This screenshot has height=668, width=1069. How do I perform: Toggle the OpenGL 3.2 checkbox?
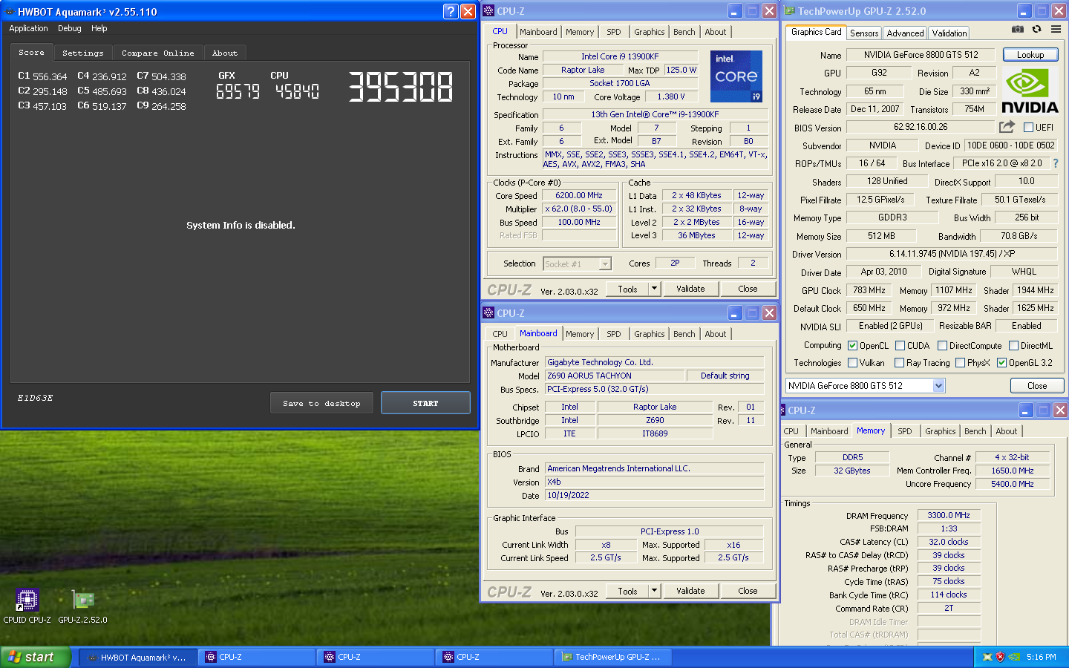[x=1001, y=363]
